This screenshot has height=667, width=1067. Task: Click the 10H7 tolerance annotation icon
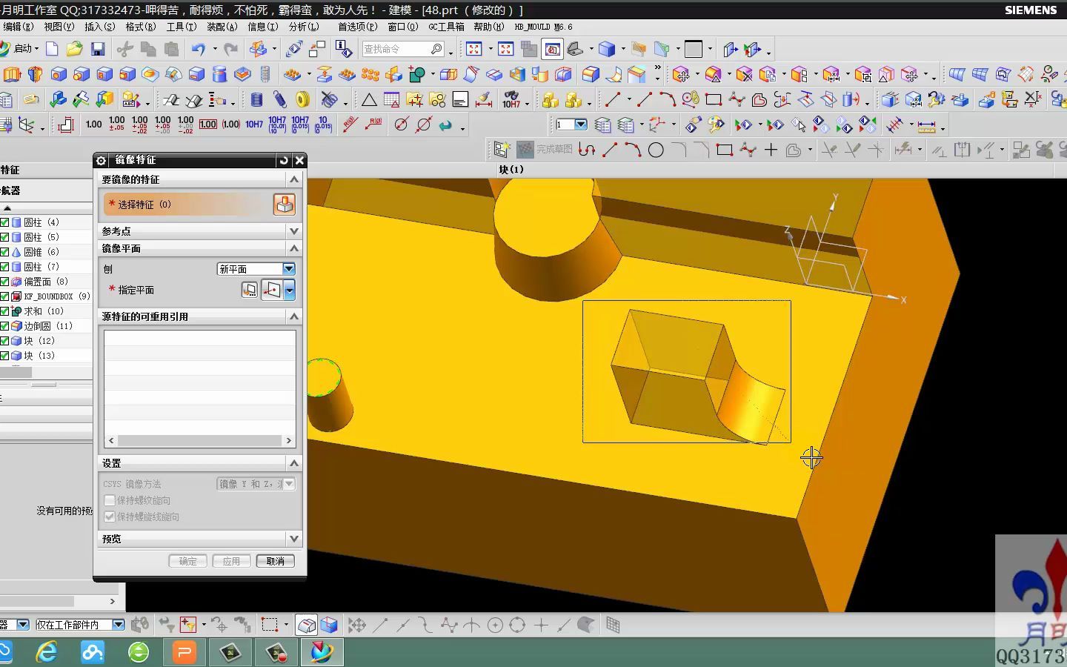[x=254, y=125]
